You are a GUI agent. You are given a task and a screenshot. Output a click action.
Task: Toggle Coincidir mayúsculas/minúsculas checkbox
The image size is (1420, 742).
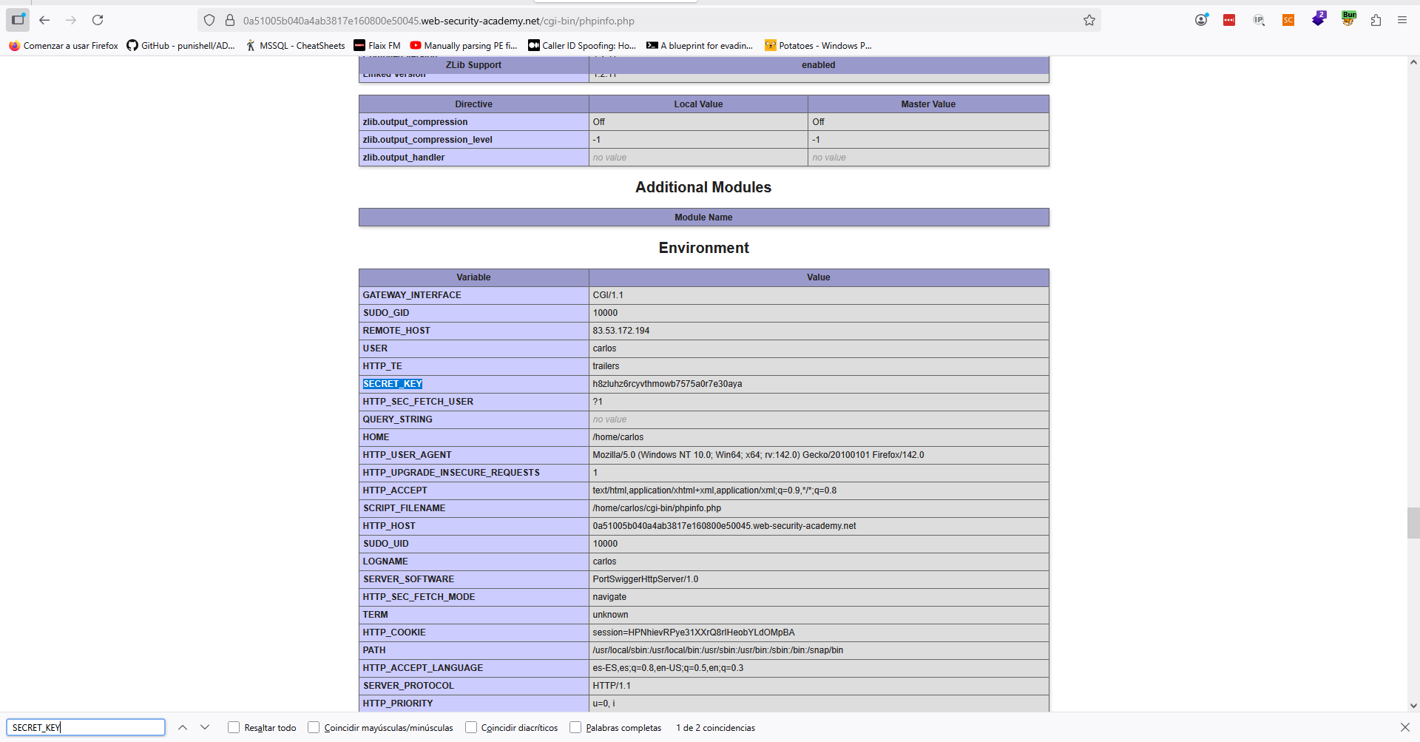coord(314,727)
